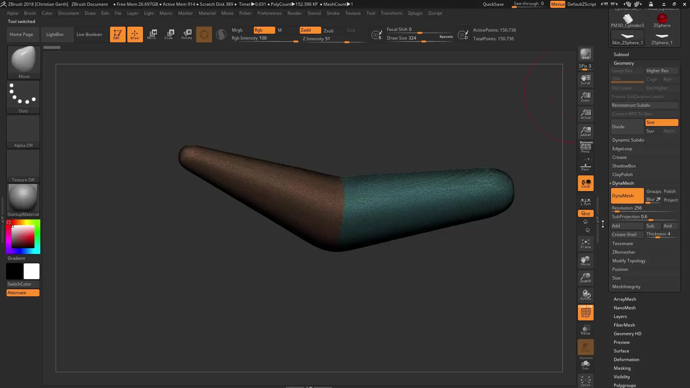
Task: Switch to Rotate gizmo mode
Action: coord(187,34)
